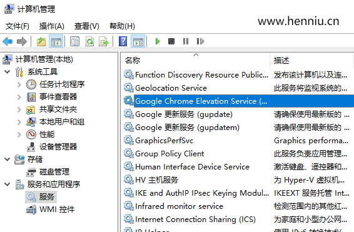Collapse the 系统工具 tree node
Viewport: 354px width, 232px height.
click(x=8, y=72)
